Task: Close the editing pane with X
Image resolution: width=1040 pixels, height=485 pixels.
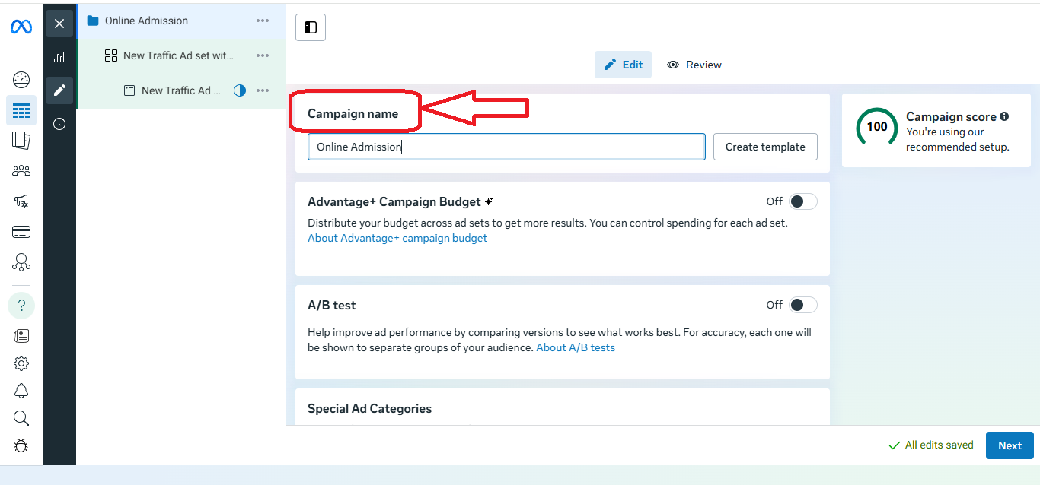Action: (59, 24)
